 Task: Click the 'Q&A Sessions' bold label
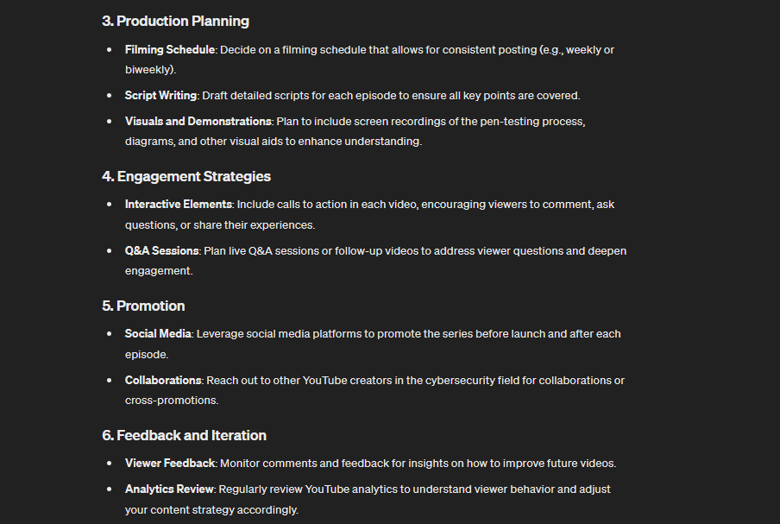(x=161, y=251)
